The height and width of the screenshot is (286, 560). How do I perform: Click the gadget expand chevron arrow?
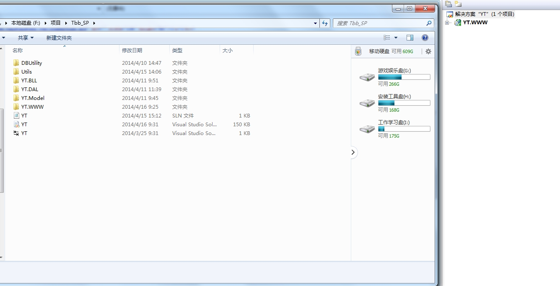pos(353,153)
